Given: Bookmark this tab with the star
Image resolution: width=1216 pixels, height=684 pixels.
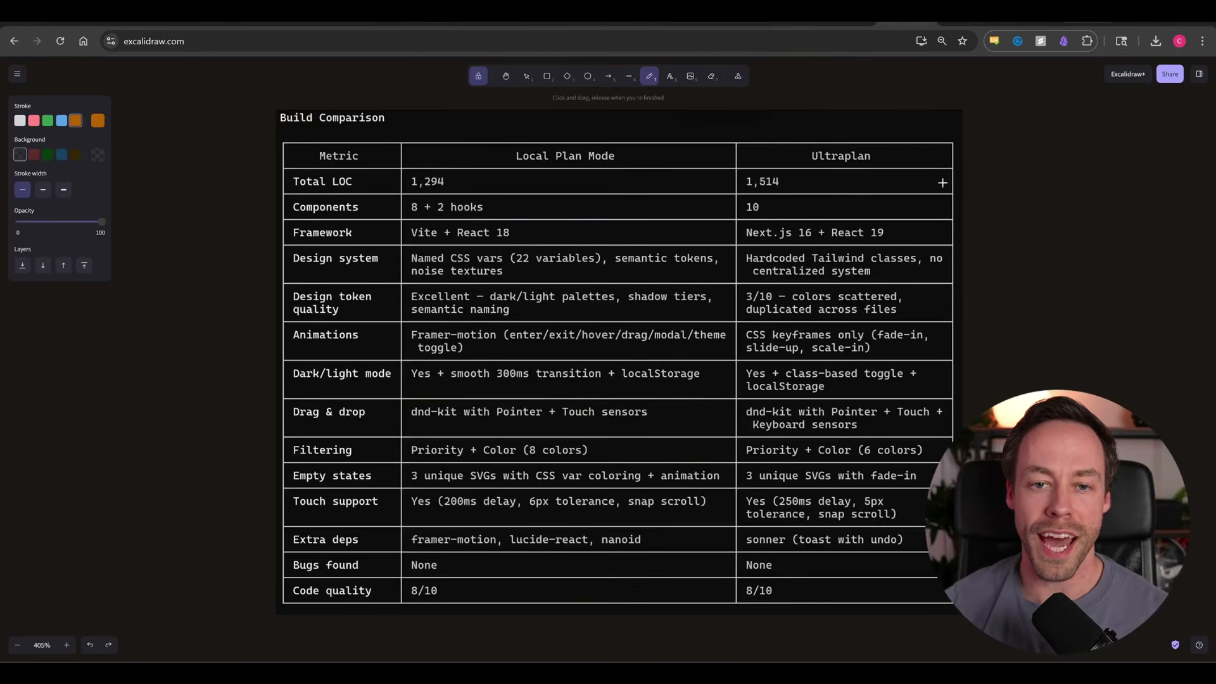Looking at the screenshot, I should (963, 41).
